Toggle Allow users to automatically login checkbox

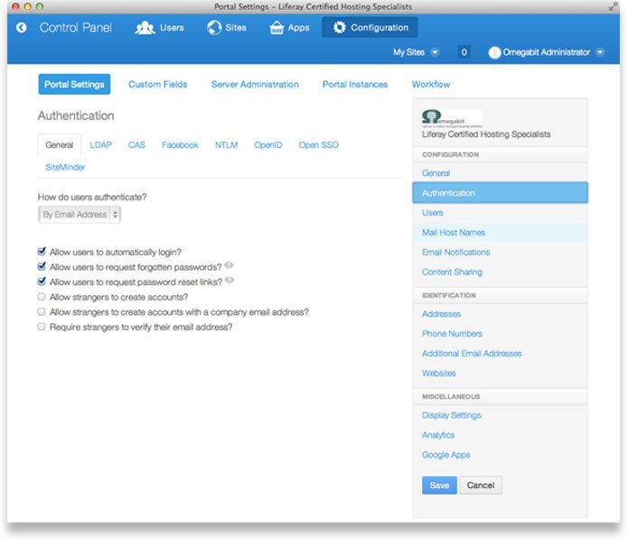tap(42, 251)
